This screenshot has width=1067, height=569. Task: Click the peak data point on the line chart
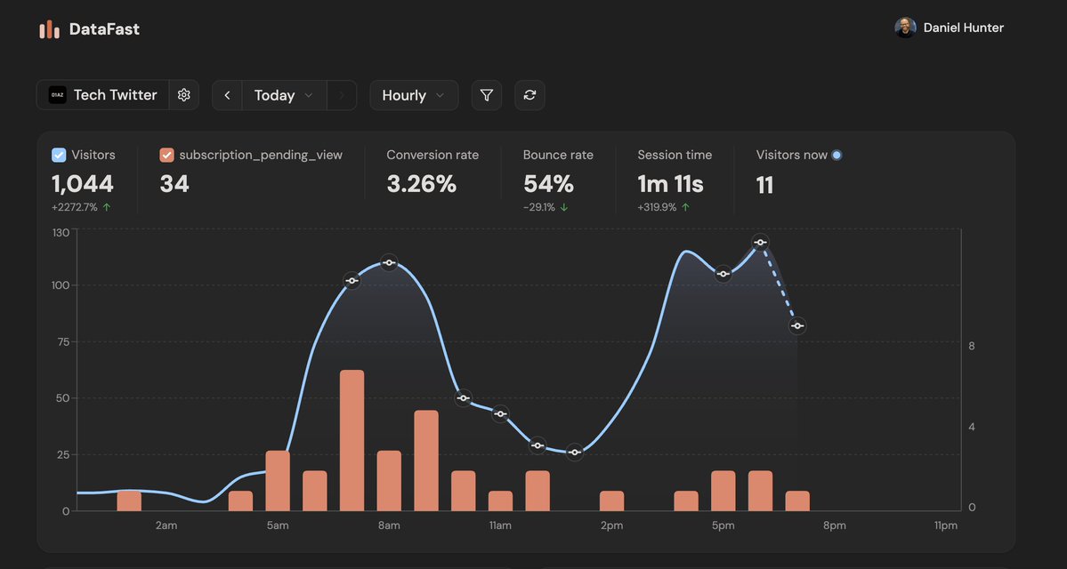pyautogui.click(x=760, y=241)
